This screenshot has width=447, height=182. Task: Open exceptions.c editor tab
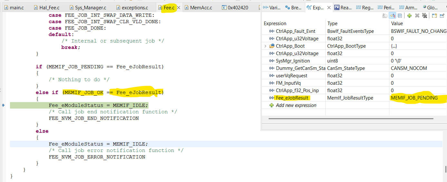click(132, 7)
